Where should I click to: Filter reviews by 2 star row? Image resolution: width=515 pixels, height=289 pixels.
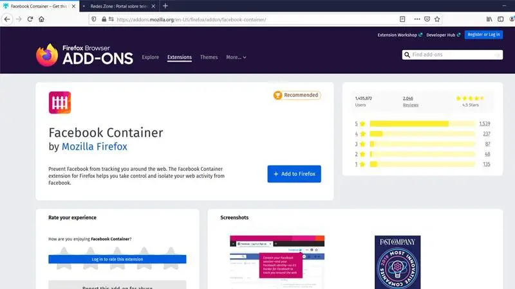[422, 154]
